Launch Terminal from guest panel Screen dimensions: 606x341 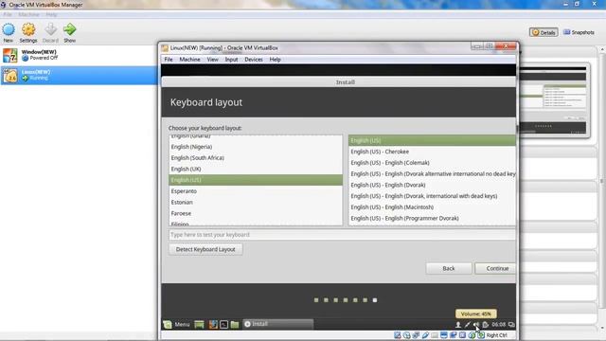[223, 324]
